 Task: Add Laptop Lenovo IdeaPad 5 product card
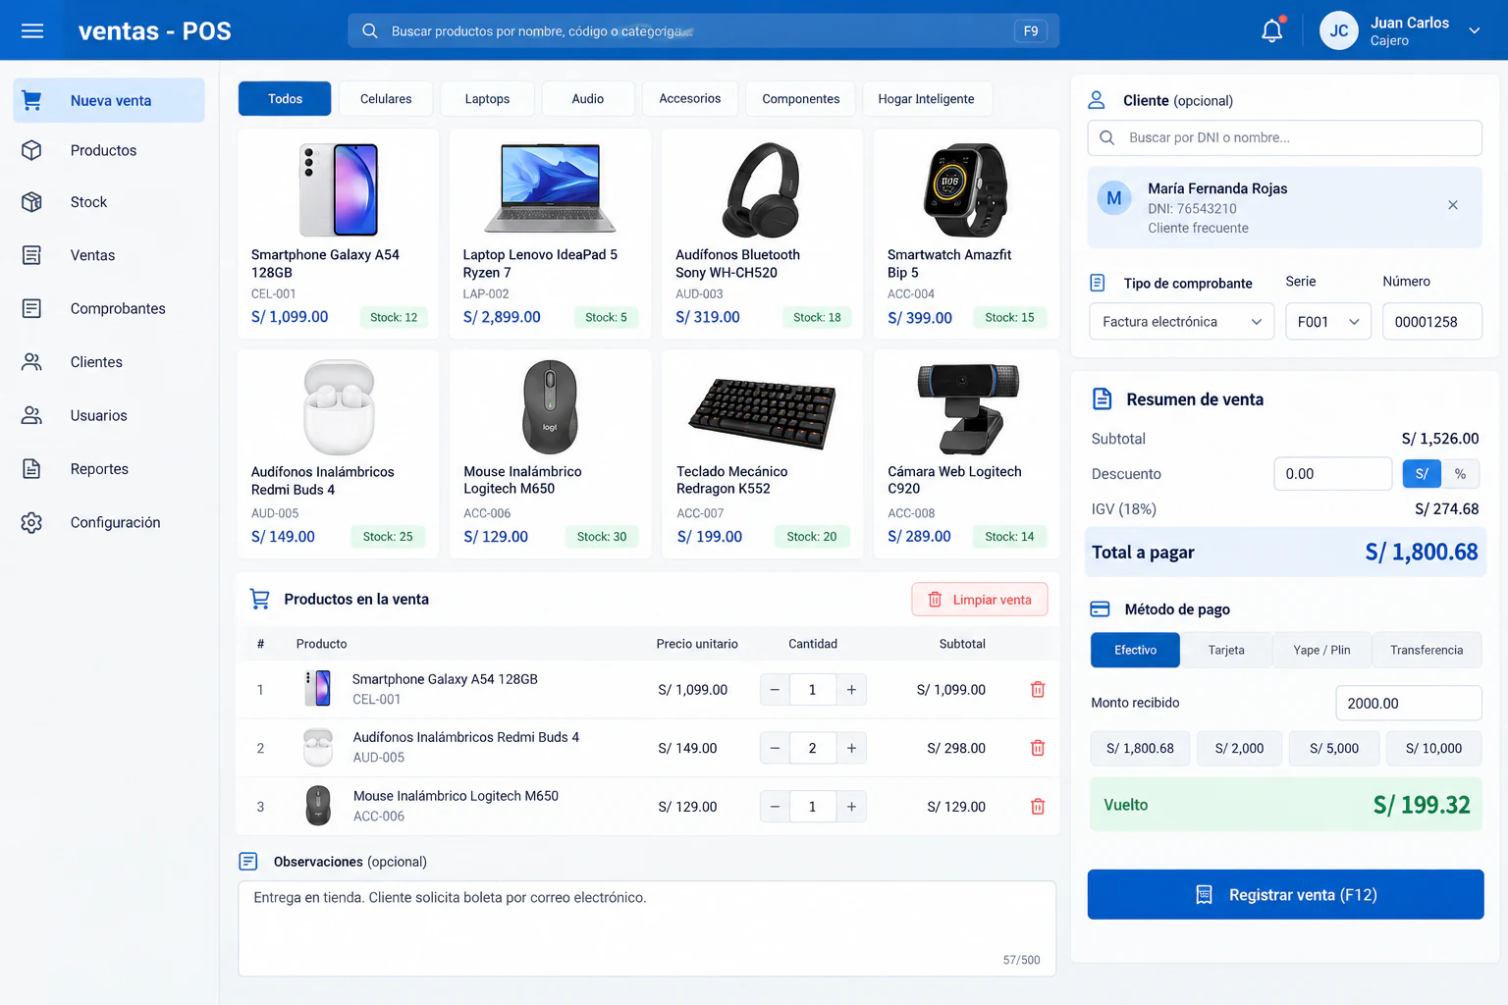coord(550,235)
